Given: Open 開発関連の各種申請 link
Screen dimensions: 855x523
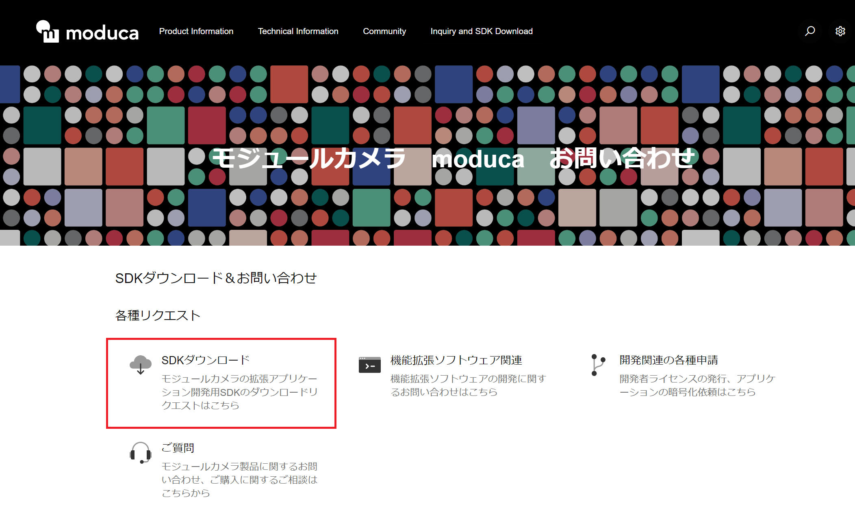Looking at the screenshot, I should [x=669, y=360].
